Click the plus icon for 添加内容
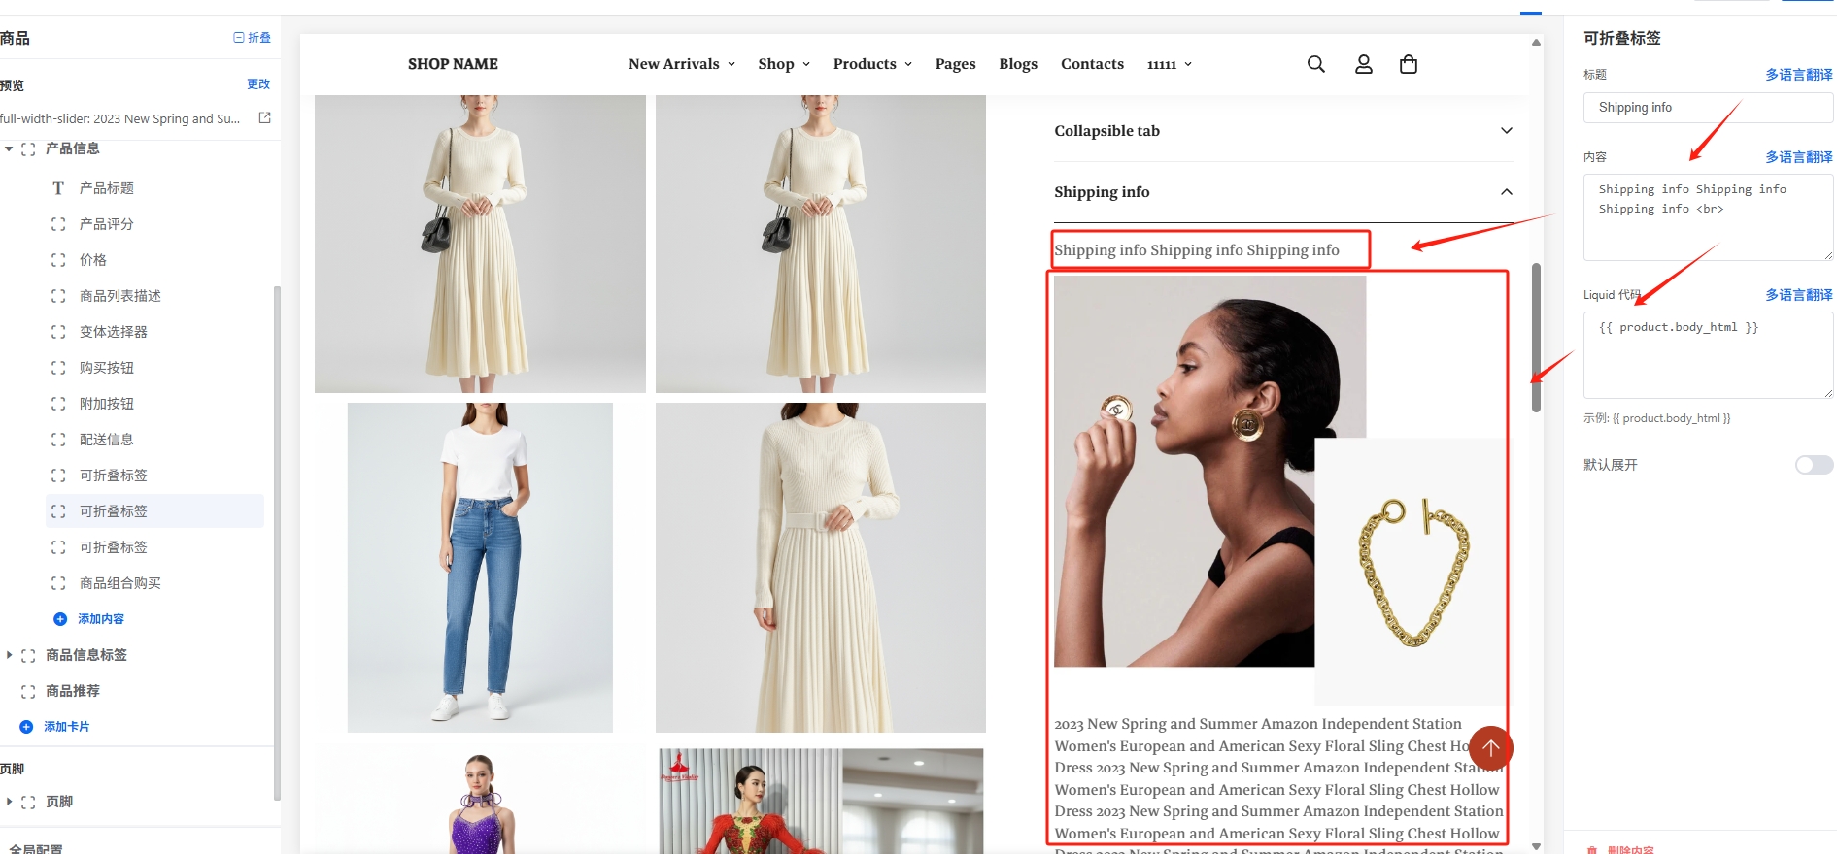Screen dimensions: 1837x854 (60, 619)
